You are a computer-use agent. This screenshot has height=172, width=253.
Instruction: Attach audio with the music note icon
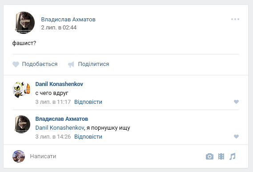click(x=233, y=156)
